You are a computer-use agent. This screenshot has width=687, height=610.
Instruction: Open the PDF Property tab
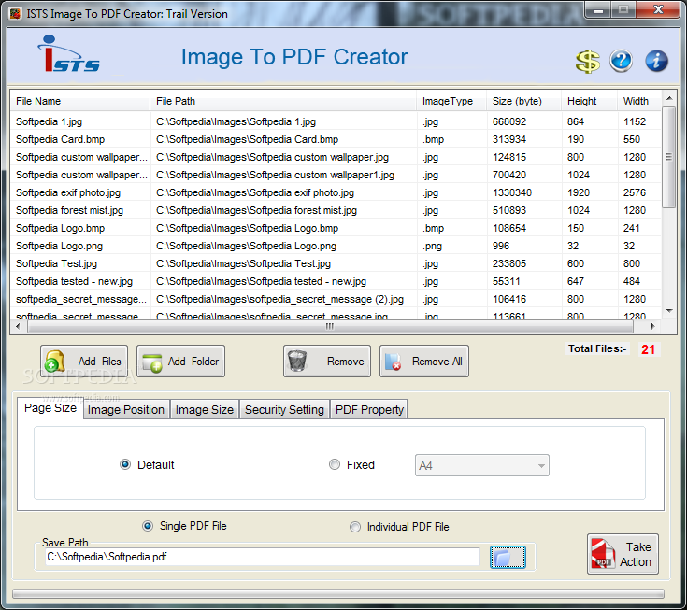(x=369, y=410)
